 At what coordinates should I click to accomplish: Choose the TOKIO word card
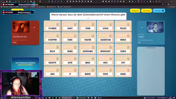[x=105, y=71]
